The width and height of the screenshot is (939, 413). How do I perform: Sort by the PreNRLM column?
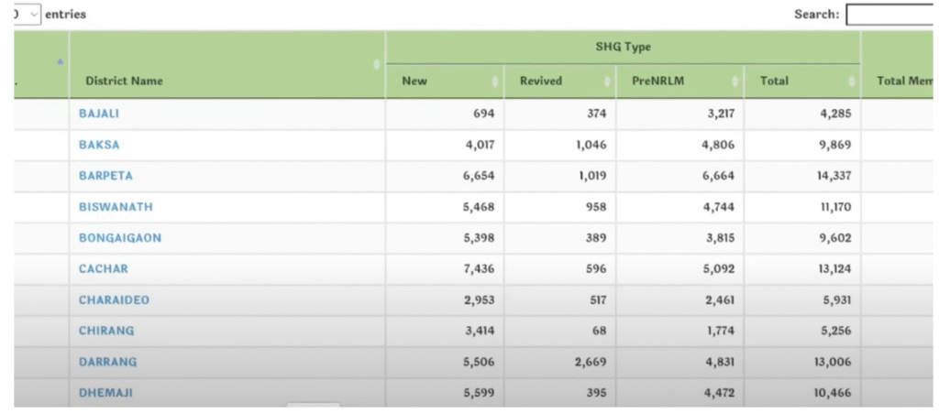point(679,82)
